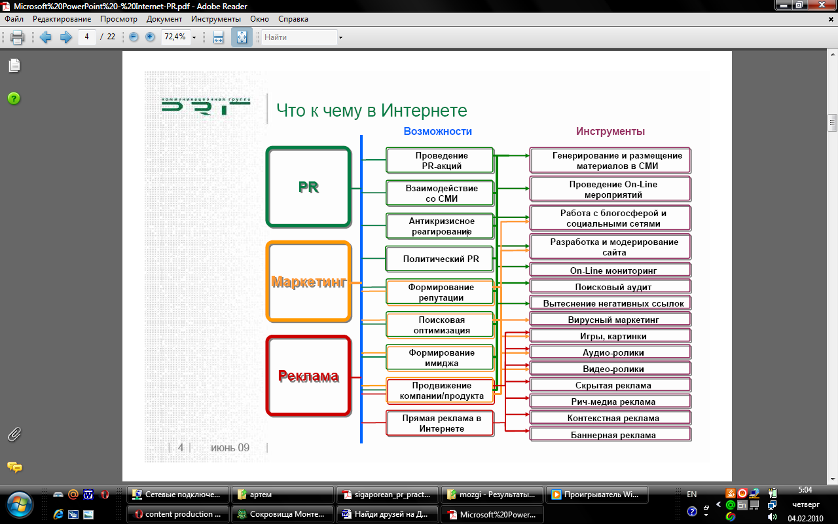Open the Attachments paperclip panel
This screenshot has width=838, height=524.
point(14,434)
